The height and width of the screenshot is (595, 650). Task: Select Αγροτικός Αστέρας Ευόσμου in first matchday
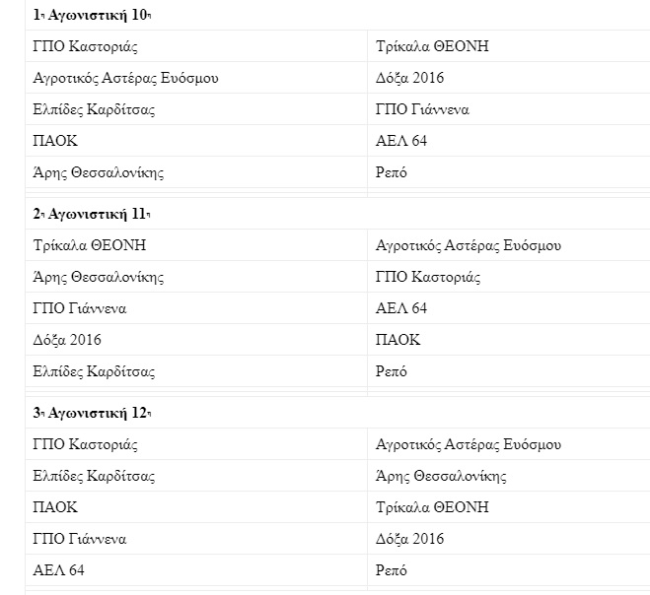point(125,78)
